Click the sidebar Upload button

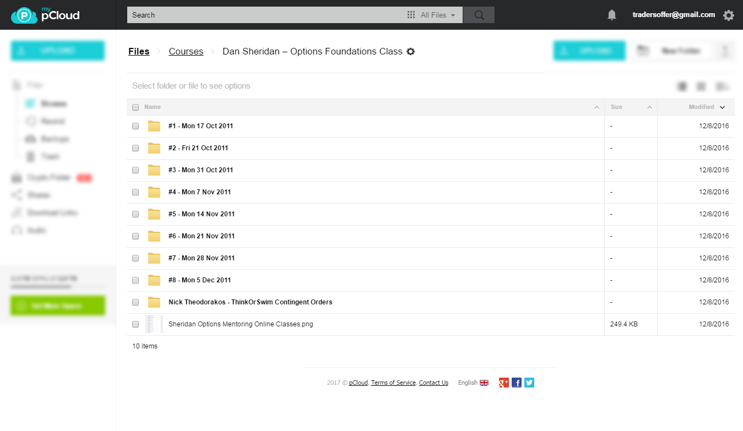coord(57,51)
